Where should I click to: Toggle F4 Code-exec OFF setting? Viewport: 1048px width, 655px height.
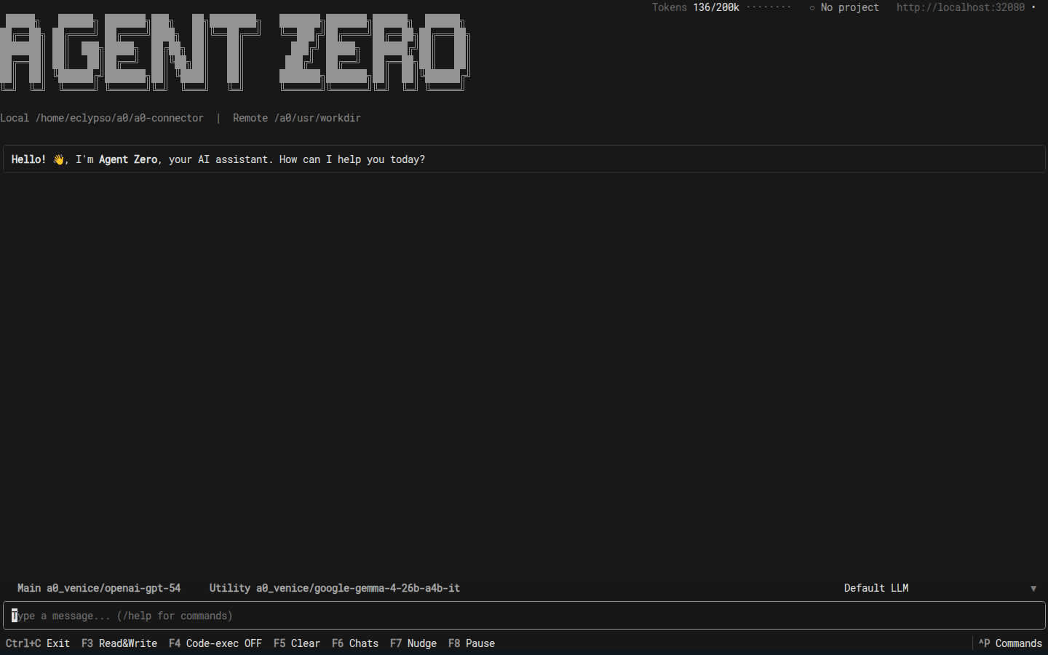click(x=215, y=643)
